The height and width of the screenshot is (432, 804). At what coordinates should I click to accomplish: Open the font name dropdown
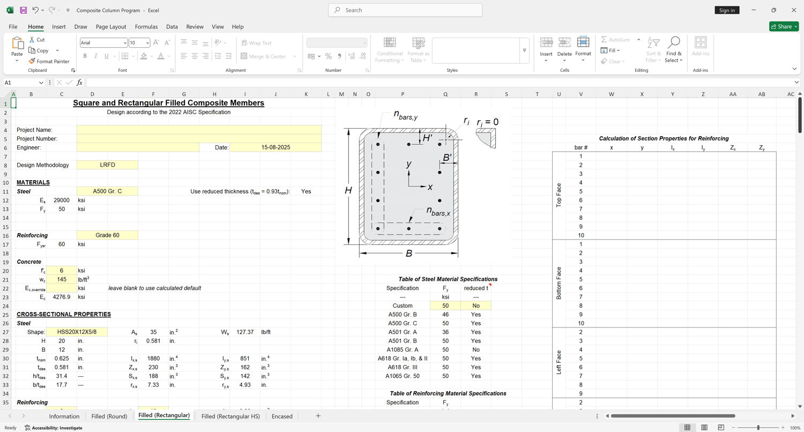(125, 43)
